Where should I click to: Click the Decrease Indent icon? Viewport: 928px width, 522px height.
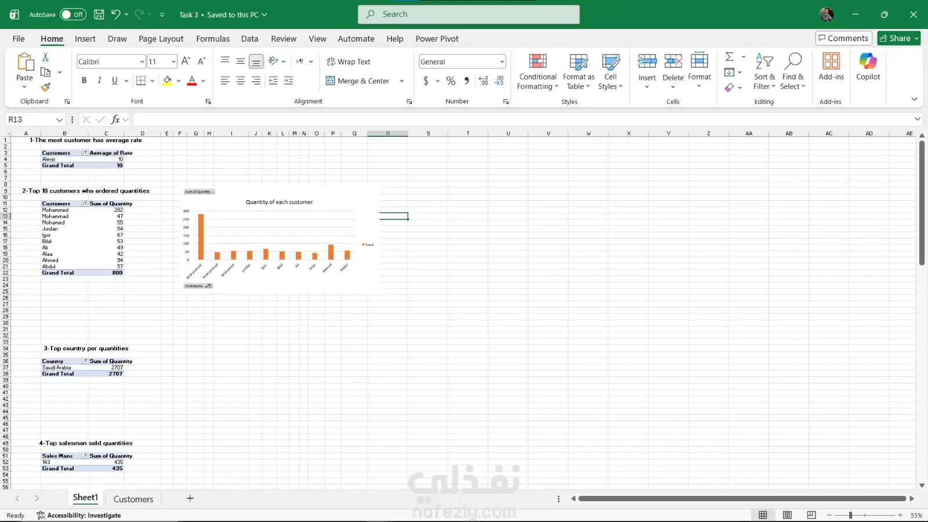(273, 81)
